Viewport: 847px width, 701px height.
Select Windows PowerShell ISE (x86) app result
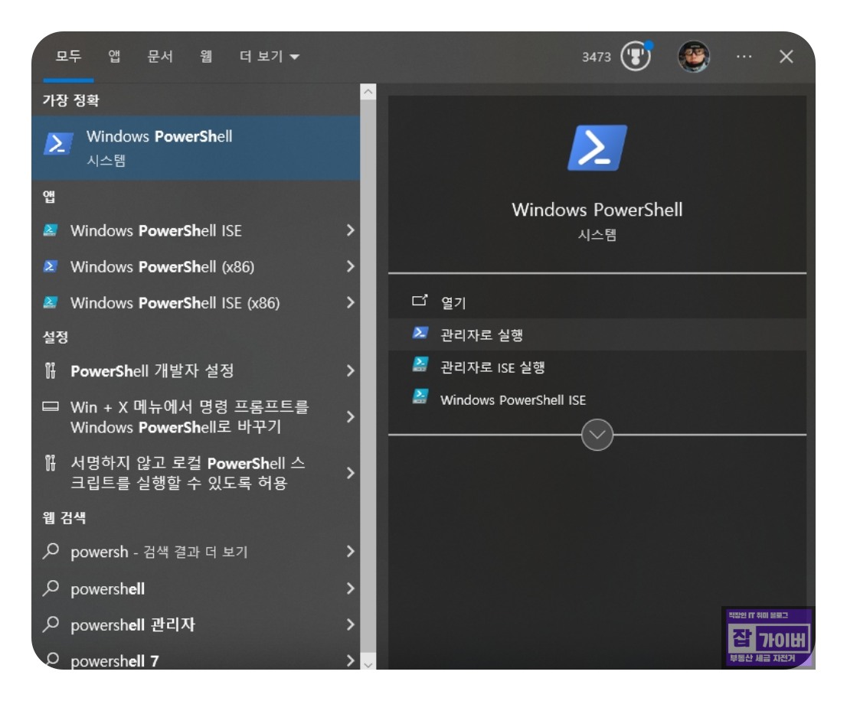pos(195,302)
